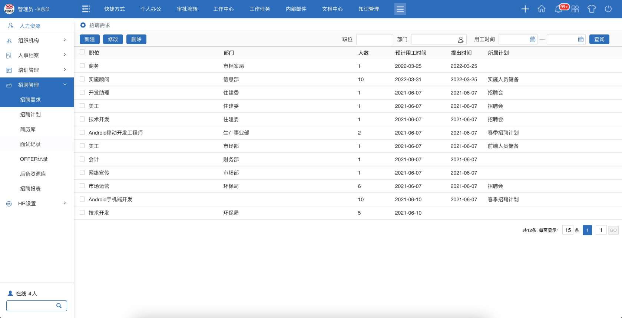The image size is (622, 318).
Task: Open the 审批流转 top menu
Action: tap(187, 9)
